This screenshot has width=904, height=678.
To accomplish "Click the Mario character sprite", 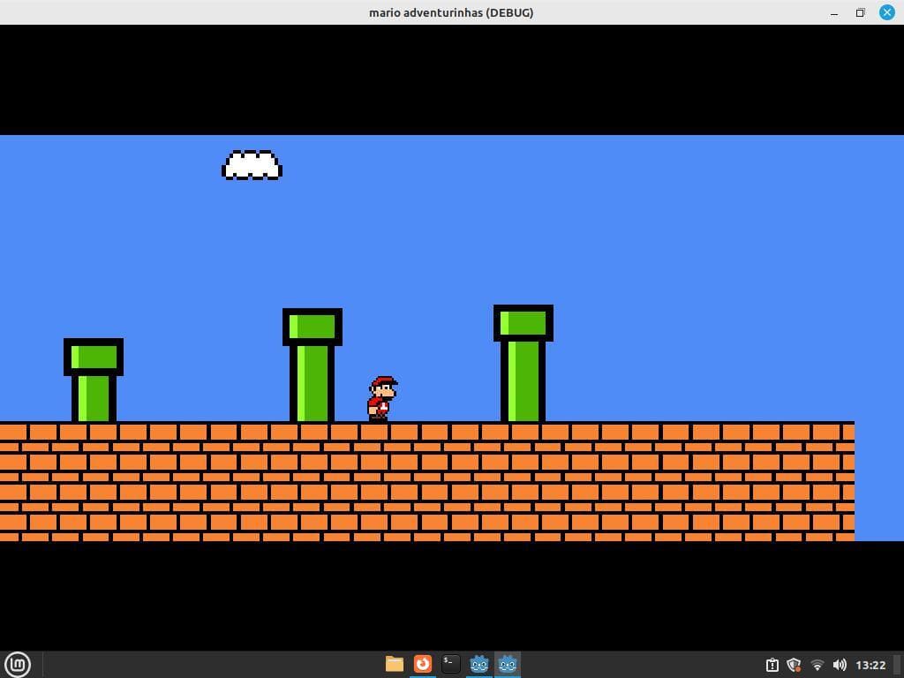I will tap(381, 398).
